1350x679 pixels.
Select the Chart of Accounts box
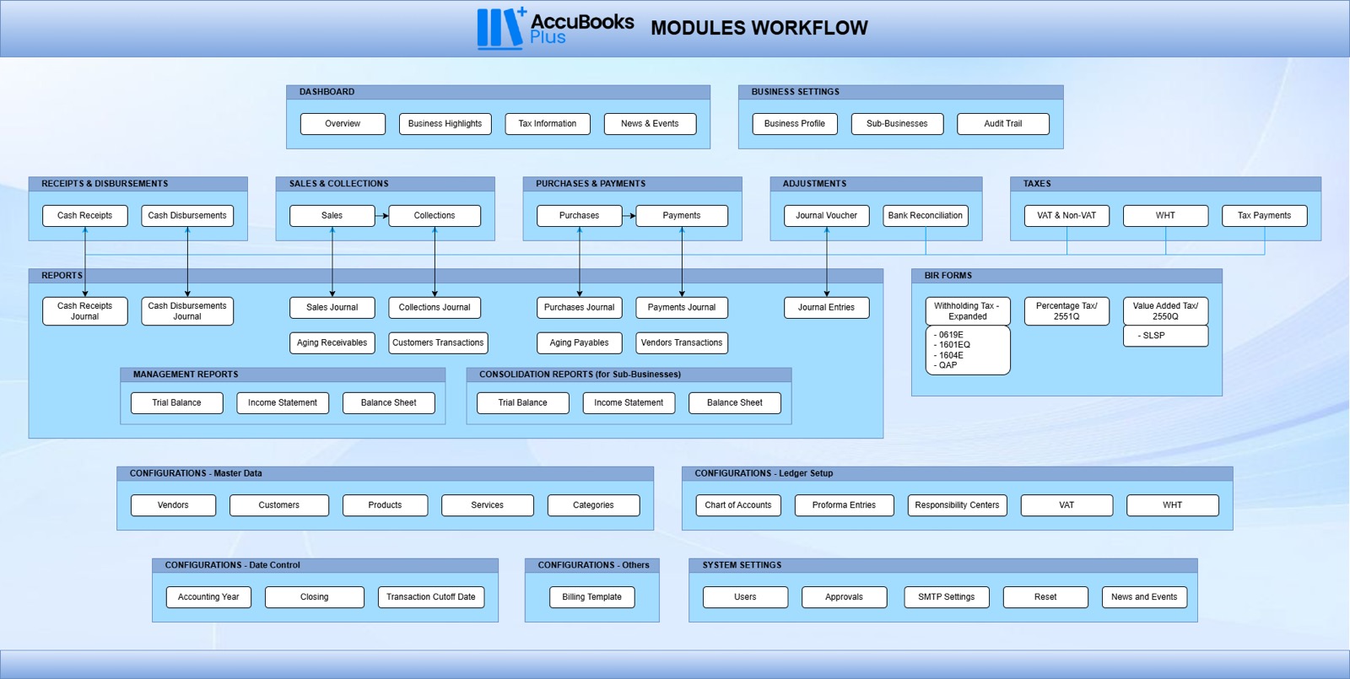(x=738, y=505)
